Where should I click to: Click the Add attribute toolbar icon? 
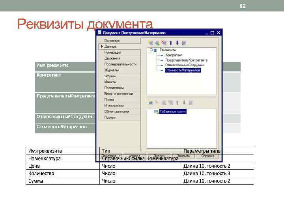point(151,43)
